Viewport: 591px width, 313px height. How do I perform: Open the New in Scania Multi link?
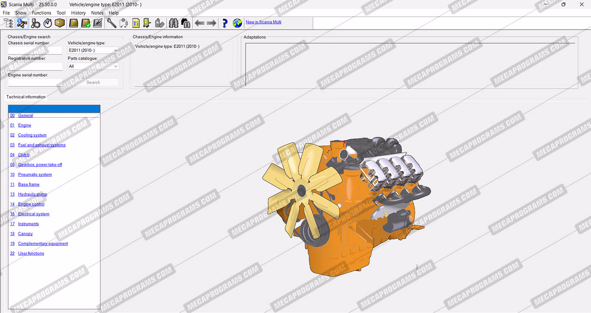click(x=263, y=22)
